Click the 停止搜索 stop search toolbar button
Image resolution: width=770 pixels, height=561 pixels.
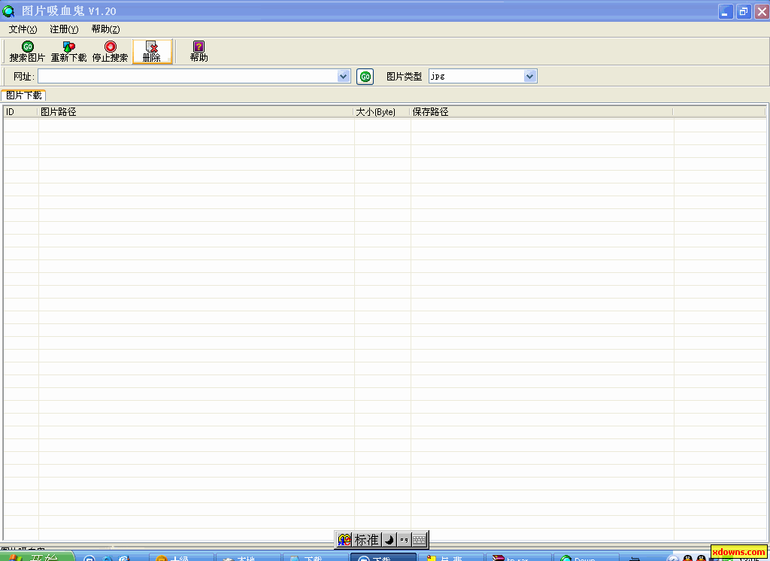110,52
